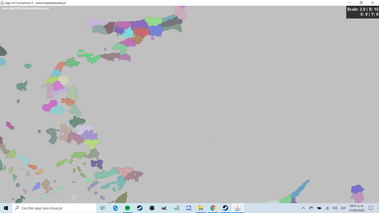Show hidden system tray icons
The height and width of the screenshot is (213, 379).
[x=303, y=208]
